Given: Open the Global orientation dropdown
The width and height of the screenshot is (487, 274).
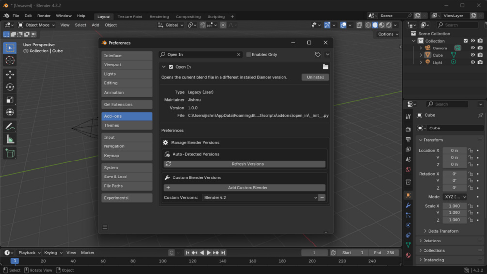Looking at the screenshot, I should tap(171, 25).
